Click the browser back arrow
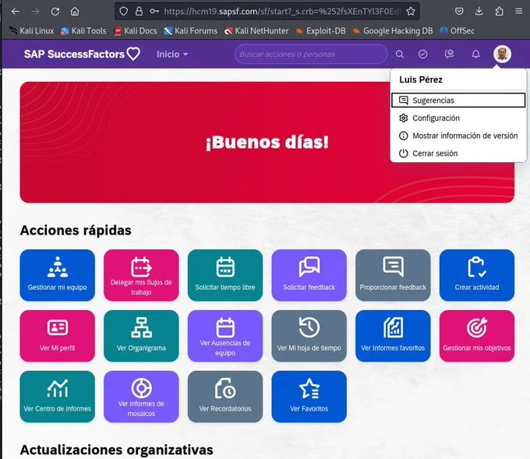The height and width of the screenshot is (459, 530). point(16,12)
